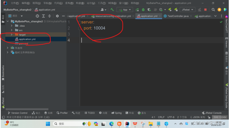Select application.yml in the project tree

(27, 39)
